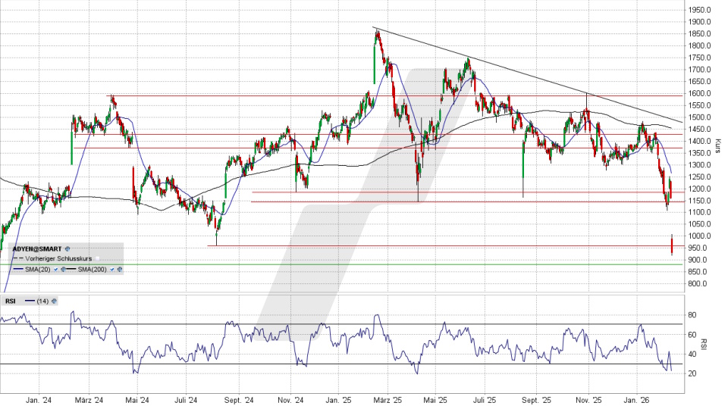
Task: Click the vertical RSI axis title
Action: click(704, 344)
